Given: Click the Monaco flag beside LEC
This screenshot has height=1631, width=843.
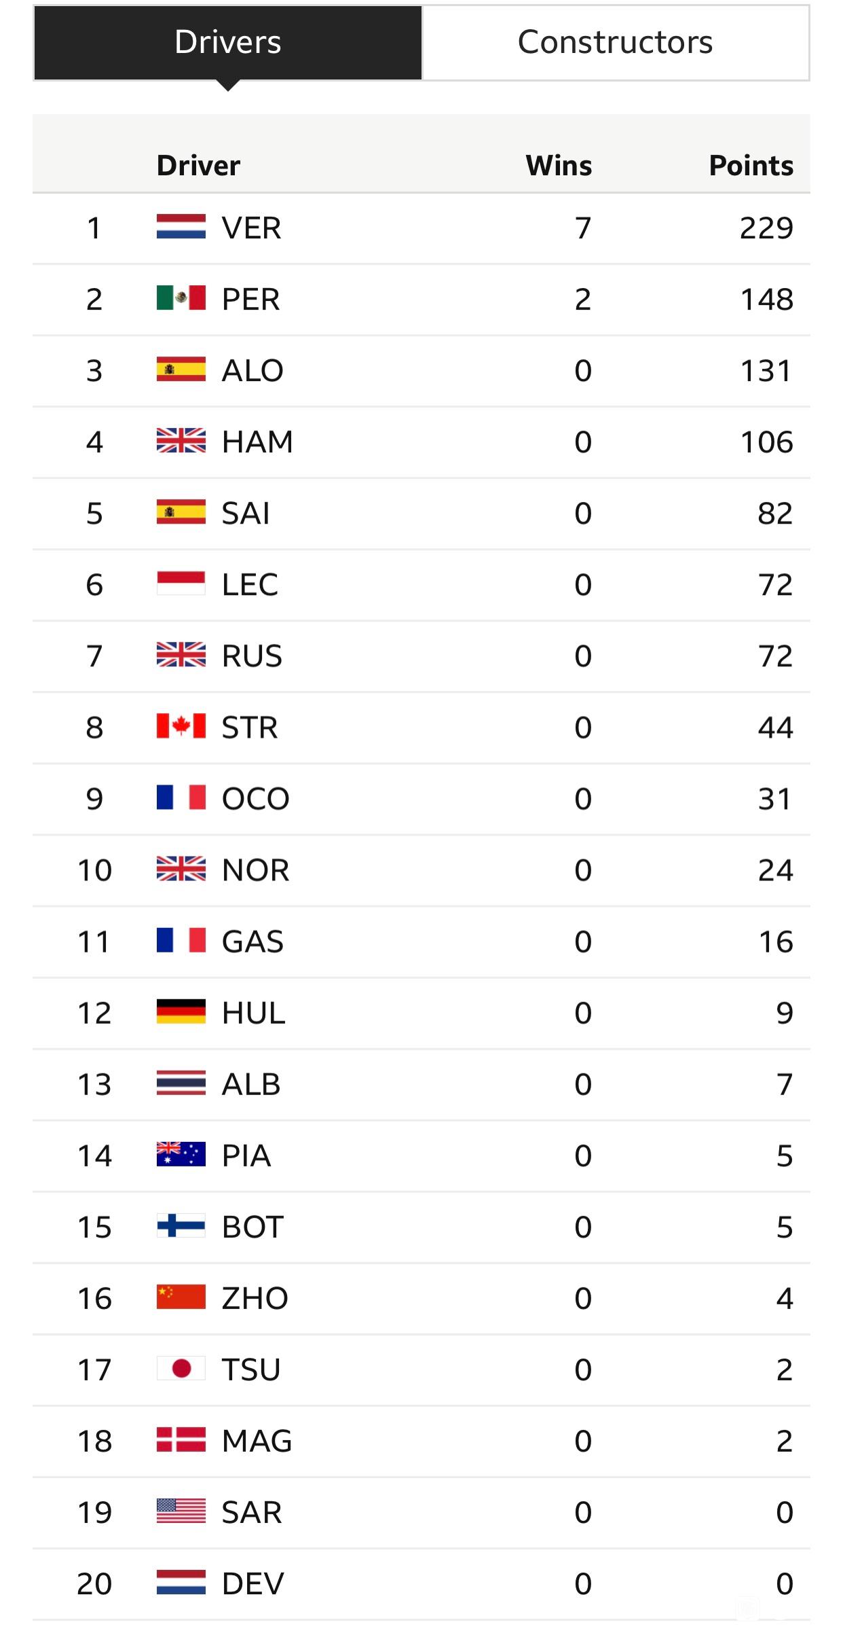Looking at the screenshot, I should coord(181,584).
